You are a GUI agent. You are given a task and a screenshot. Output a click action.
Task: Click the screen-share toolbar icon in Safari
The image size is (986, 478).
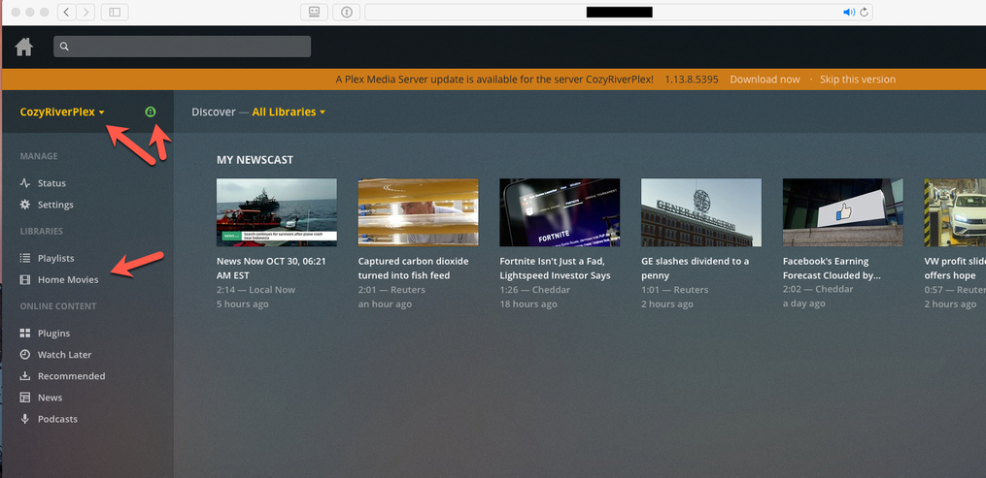314,12
